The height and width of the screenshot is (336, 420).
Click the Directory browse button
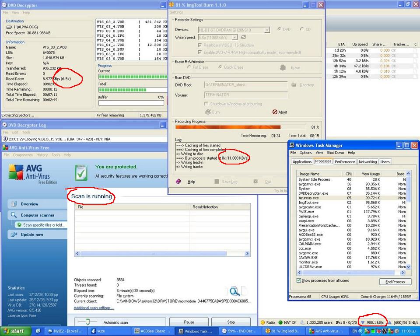tap(303, 85)
